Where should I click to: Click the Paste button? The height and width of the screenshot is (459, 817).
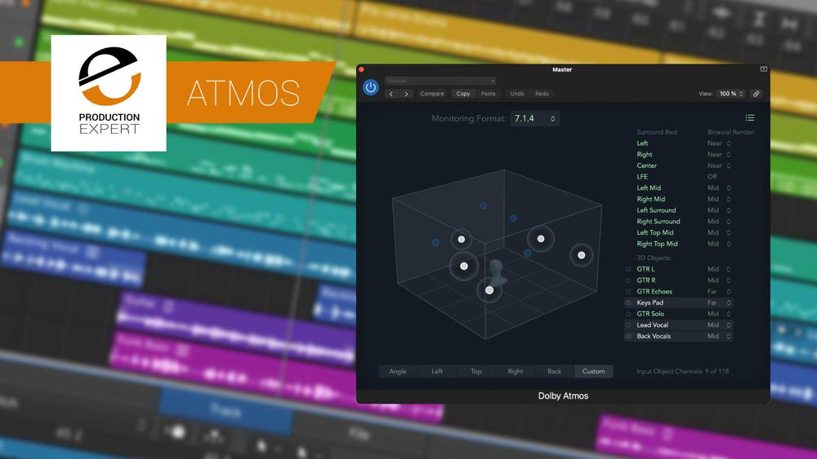click(489, 94)
